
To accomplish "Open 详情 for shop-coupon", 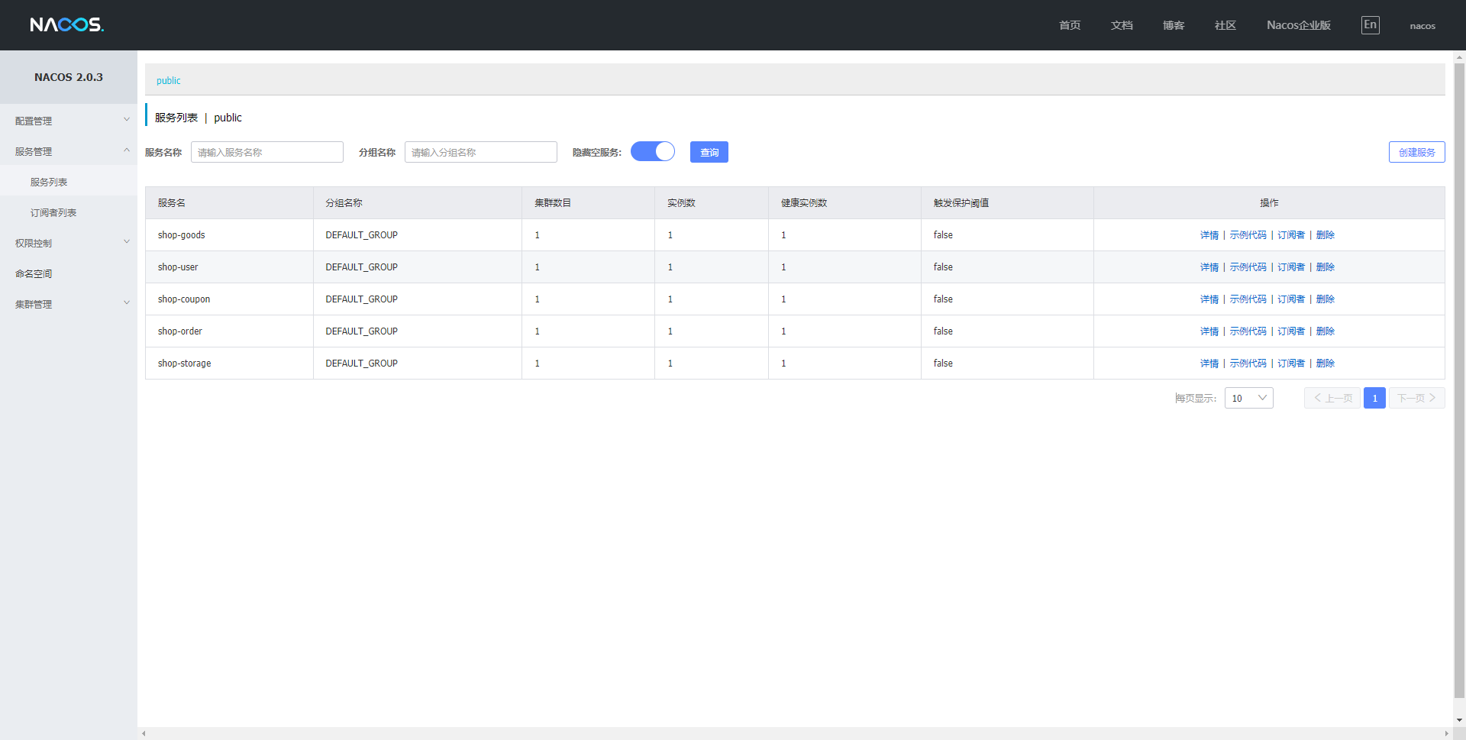I will click(1209, 299).
